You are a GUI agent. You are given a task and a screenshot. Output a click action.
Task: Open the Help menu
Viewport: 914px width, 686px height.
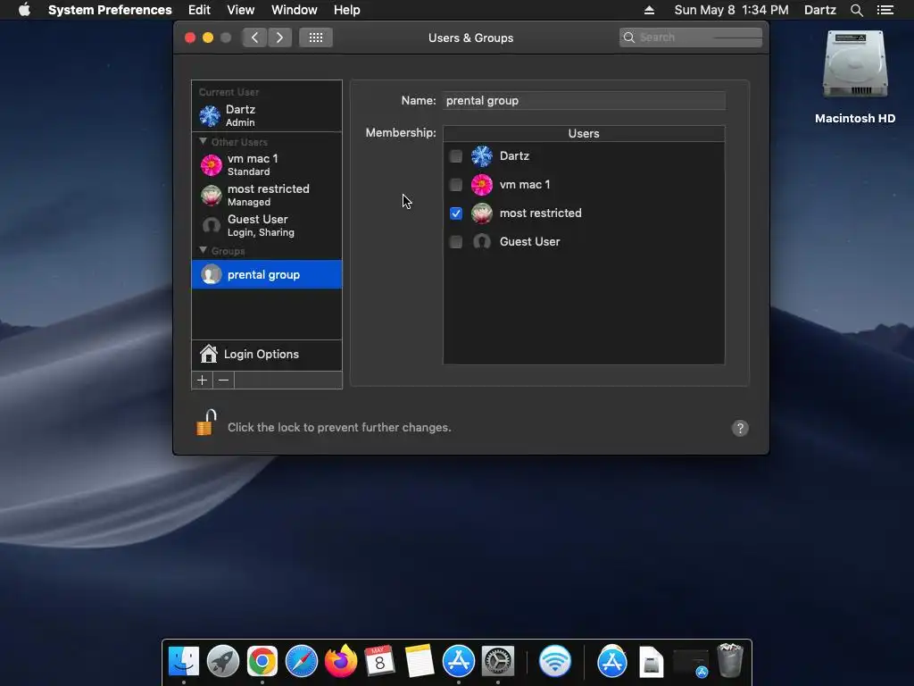click(x=347, y=10)
